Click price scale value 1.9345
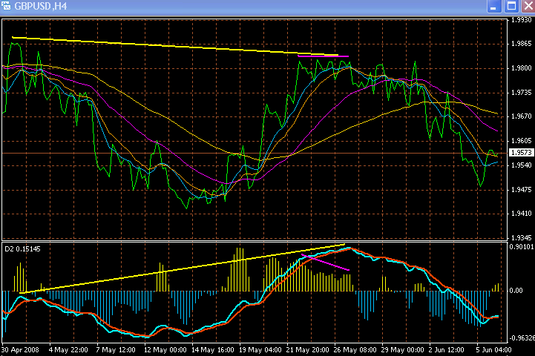535x356 pixels. click(x=522, y=237)
